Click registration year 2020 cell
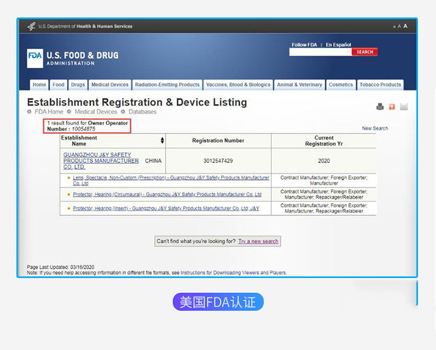Screen dimensions: 436x350 [x=324, y=160]
